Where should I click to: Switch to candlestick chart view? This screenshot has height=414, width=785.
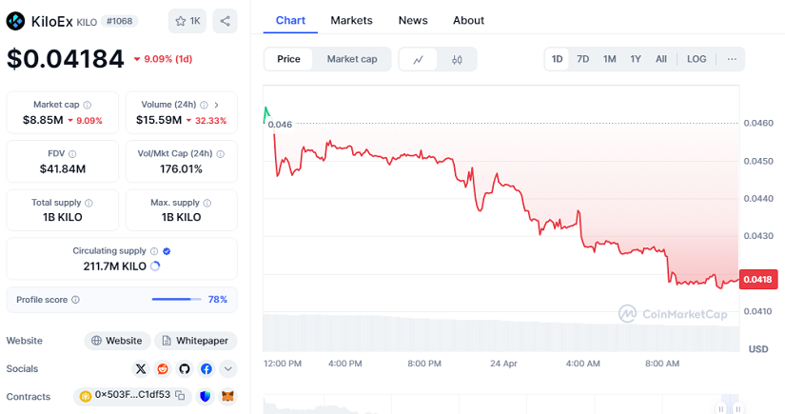pyautogui.click(x=457, y=59)
